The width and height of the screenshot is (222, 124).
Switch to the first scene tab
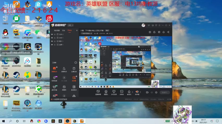click(57, 31)
